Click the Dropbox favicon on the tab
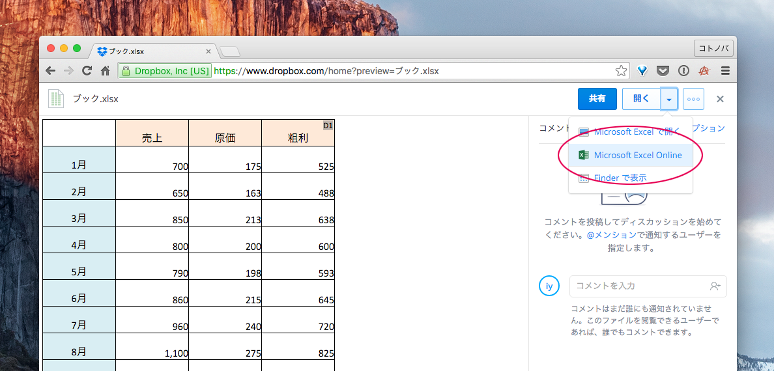This screenshot has height=371, width=774. 102,51
